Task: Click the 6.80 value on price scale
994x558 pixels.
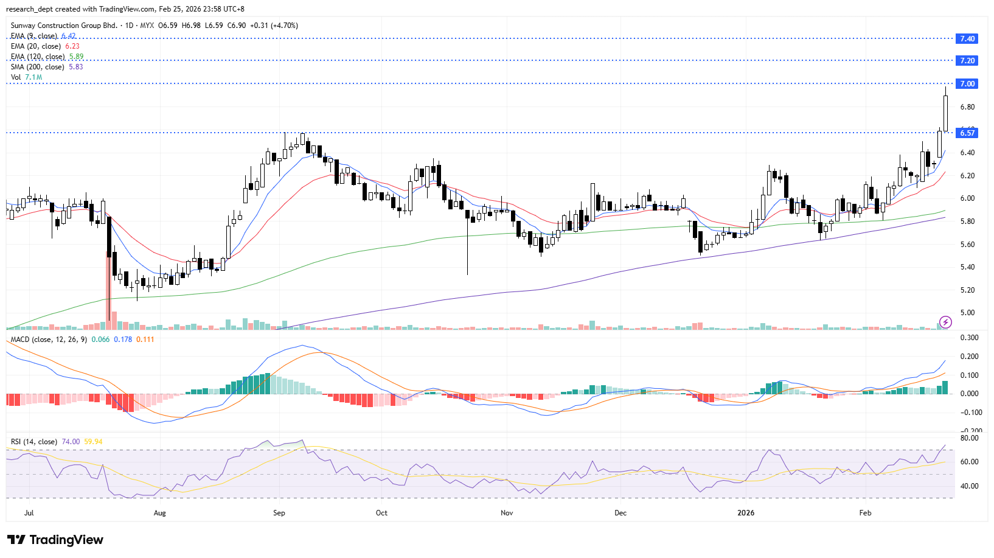Action: 967,107
